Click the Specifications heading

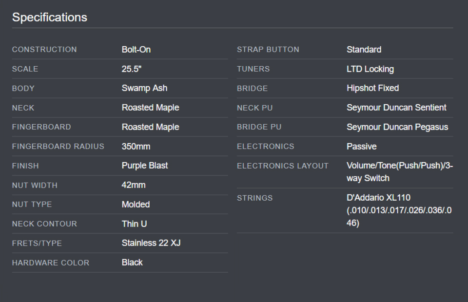(50, 17)
